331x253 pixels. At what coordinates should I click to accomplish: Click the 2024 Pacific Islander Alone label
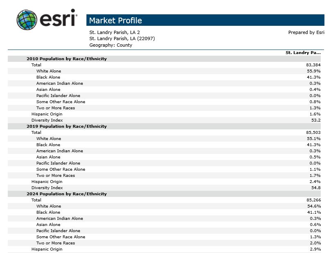point(58,230)
